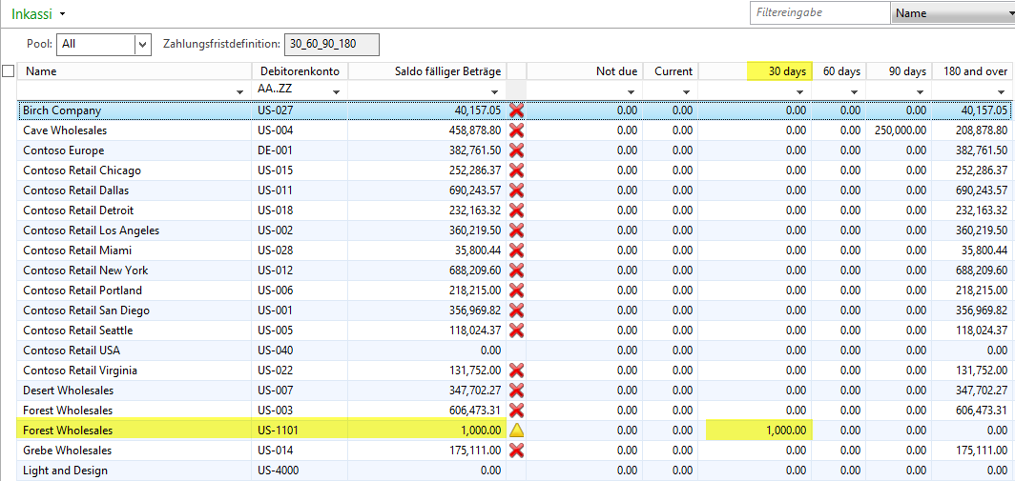Click the red X icon for Birch Company
The width and height of the screenshot is (1015, 481).
click(517, 110)
